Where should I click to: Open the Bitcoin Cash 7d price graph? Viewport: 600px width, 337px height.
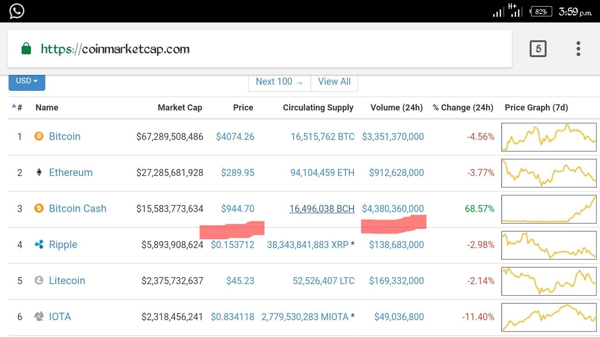tap(548, 209)
